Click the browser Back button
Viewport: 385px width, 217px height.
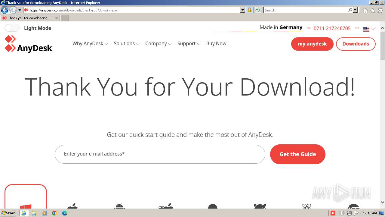click(x=5, y=10)
